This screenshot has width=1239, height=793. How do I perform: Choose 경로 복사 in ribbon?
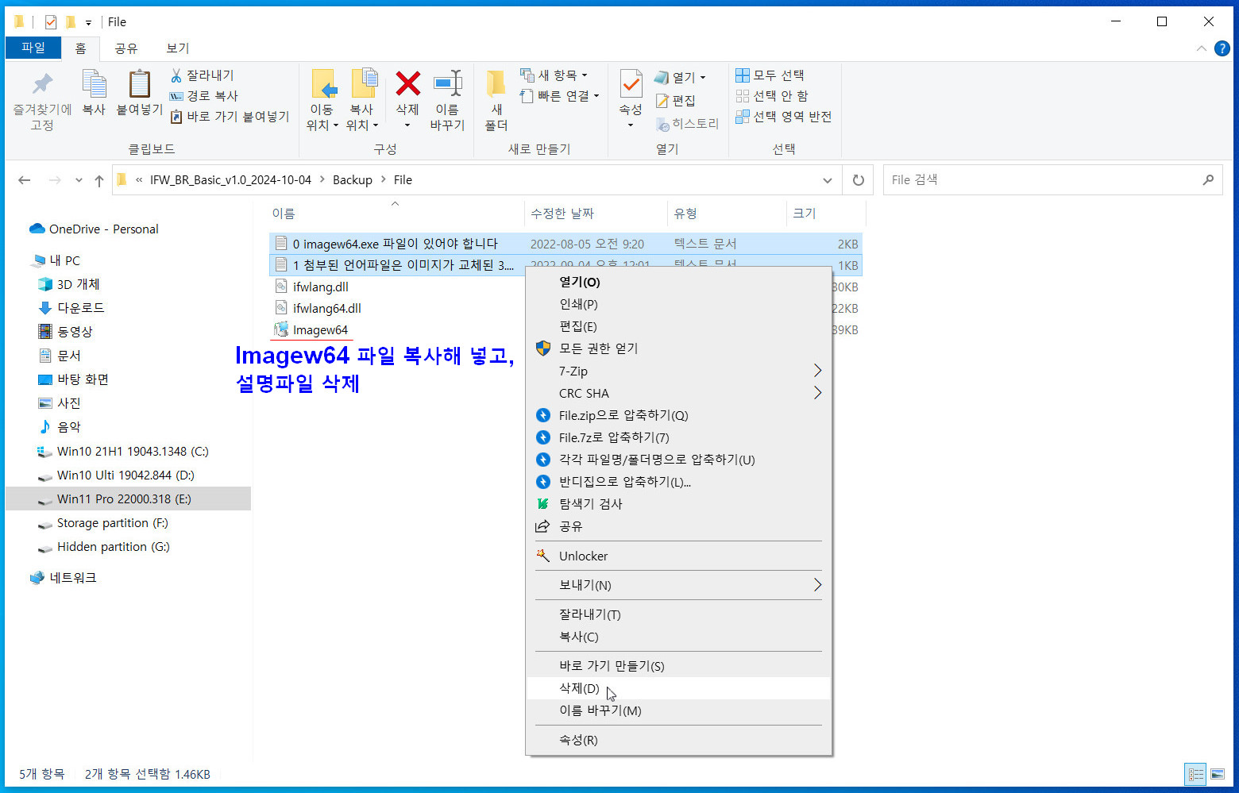pos(204,96)
